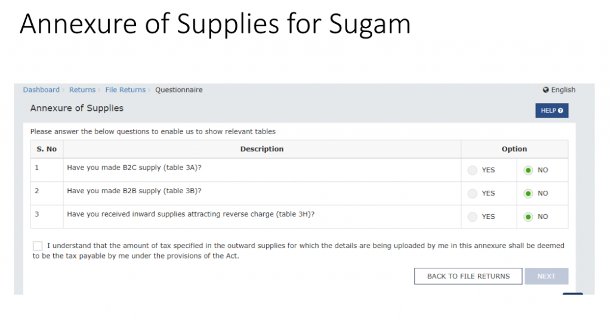The image size is (611, 325).
Task: Open the English language selector
Action: [559, 90]
